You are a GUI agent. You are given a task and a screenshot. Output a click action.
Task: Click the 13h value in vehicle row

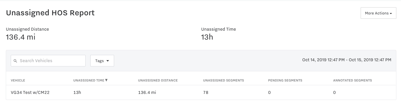point(77,92)
